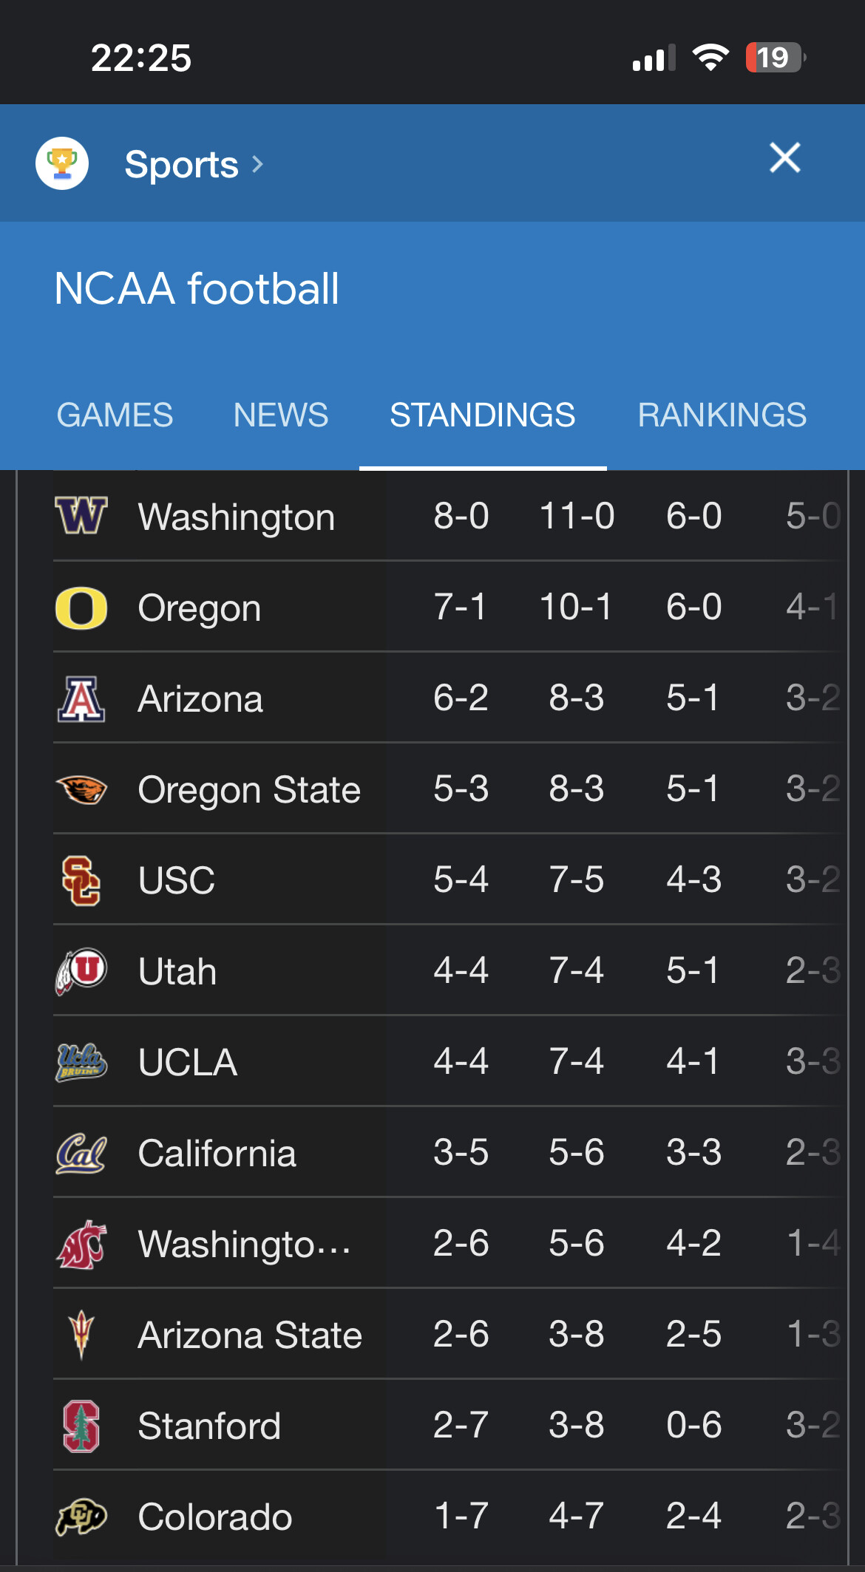Tap the Washington Huskies logo
This screenshot has height=1572, width=865.
point(81,516)
